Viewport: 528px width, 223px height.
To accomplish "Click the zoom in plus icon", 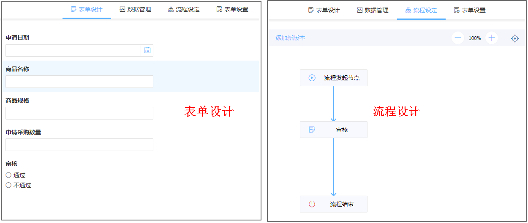I will (491, 38).
